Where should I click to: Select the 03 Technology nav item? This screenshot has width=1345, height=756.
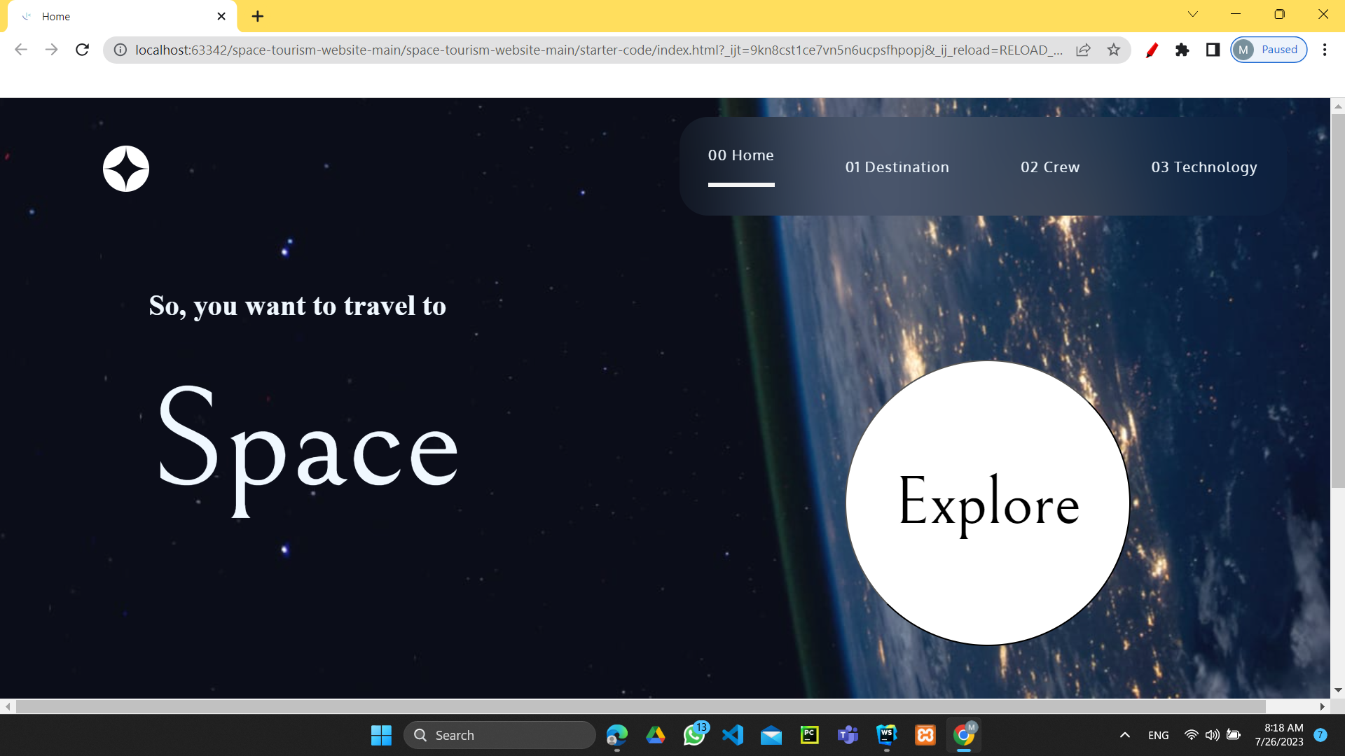click(x=1204, y=167)
